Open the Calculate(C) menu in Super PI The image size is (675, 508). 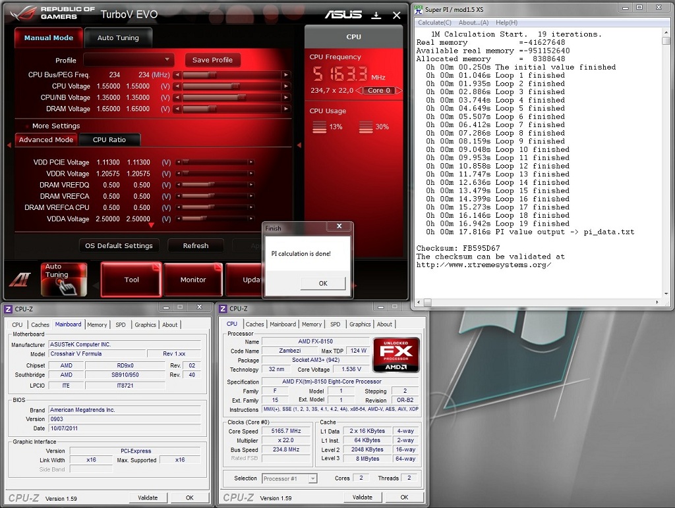tap(435, 22)
